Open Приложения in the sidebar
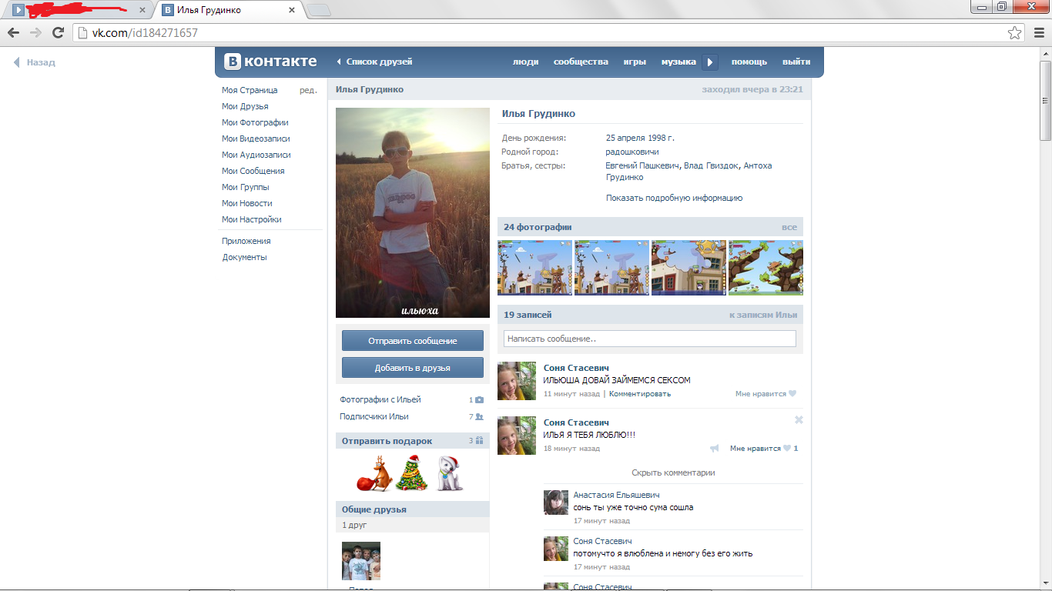1052x591 pixels. [246, 241]
